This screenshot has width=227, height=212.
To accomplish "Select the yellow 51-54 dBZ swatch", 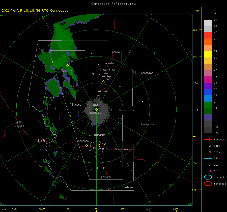I will [208, 54].
